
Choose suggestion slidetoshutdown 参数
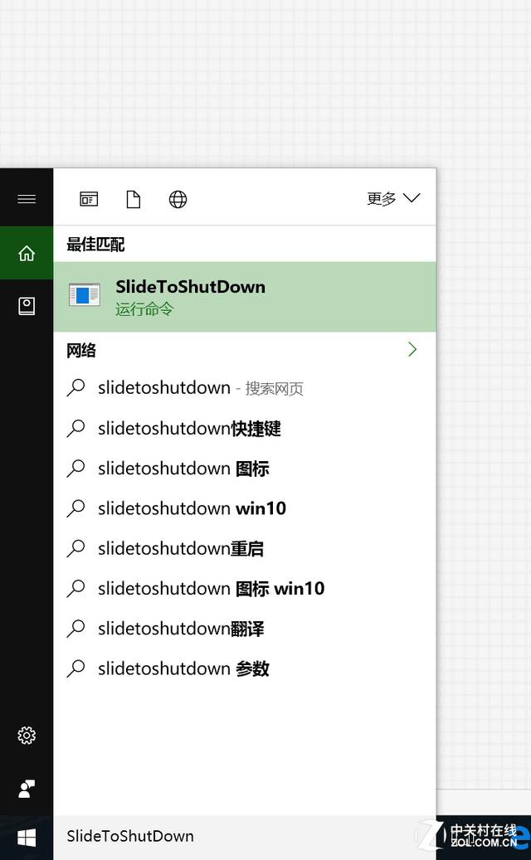245,668
